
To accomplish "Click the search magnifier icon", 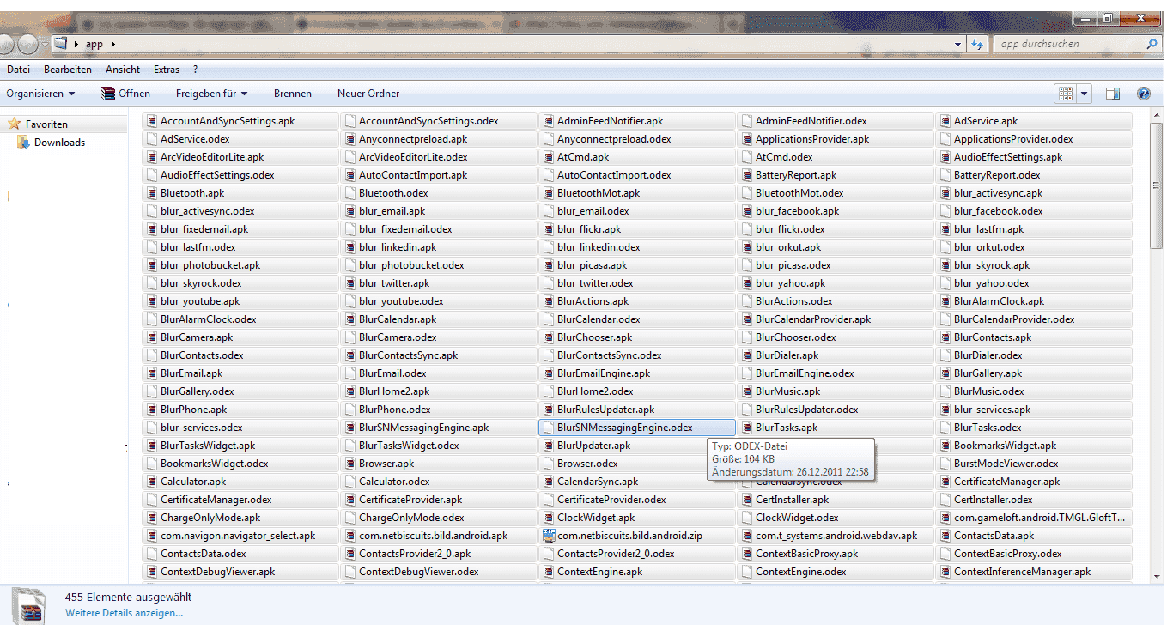I will click(1152, 44).
